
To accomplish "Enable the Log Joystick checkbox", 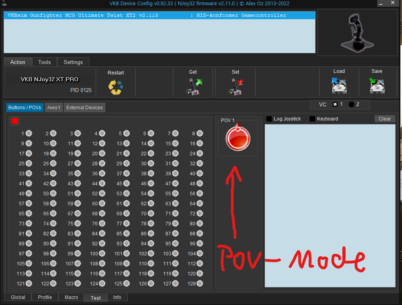I will click(x=269, y=119).
